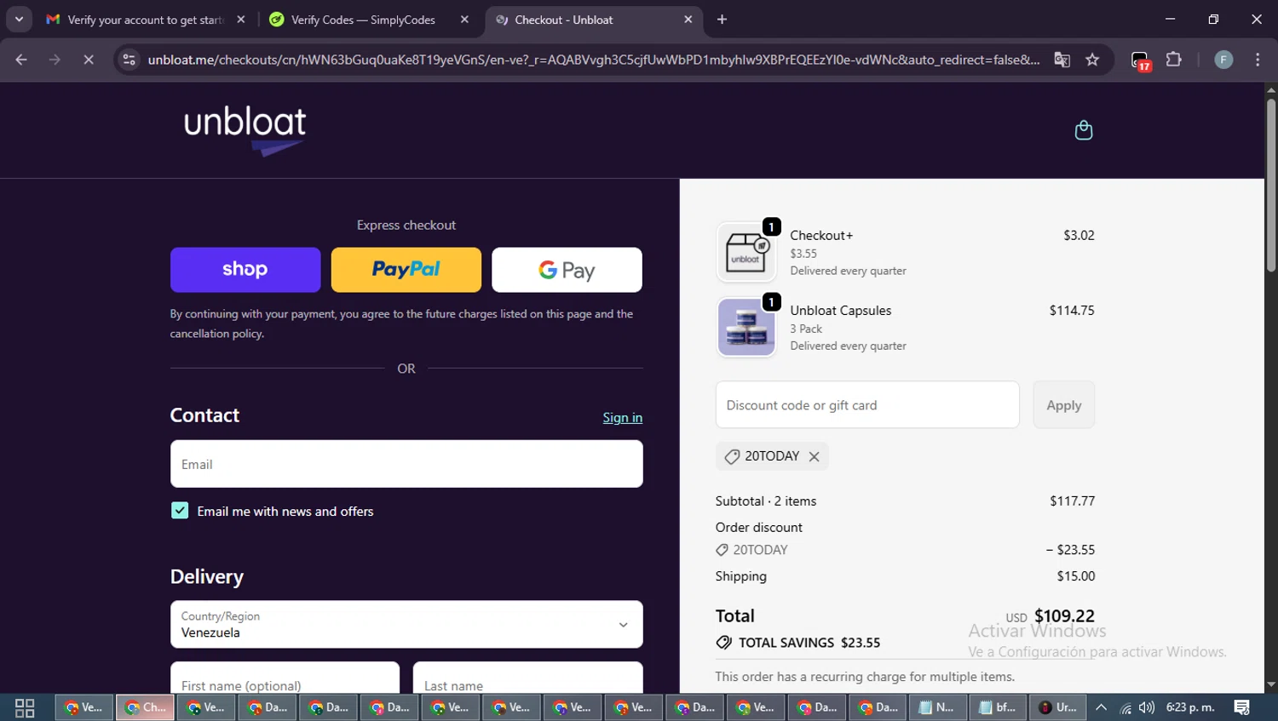Open the 'bf...' Notepad taskbar item
The width and height of the screenshot is (1278, 721).
coord(998,707)
